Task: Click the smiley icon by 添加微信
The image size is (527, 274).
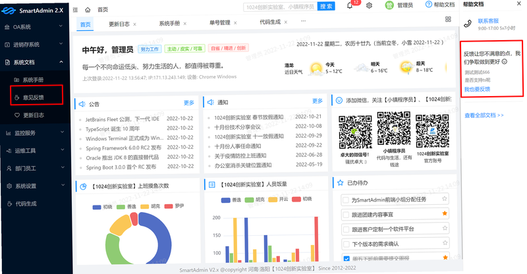Action: [339, 100]
